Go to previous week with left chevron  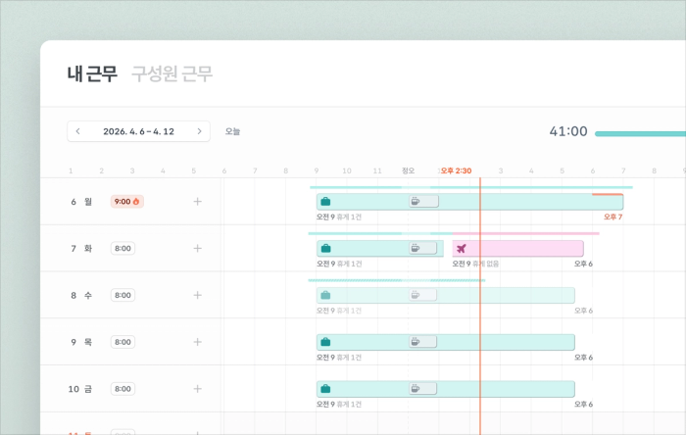click(x=77, y=131)
